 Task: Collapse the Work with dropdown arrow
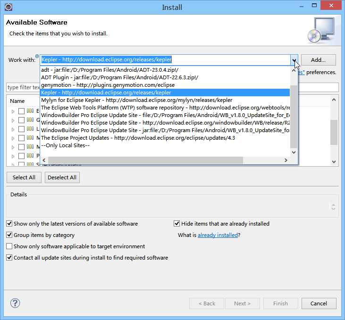(294, 60)
